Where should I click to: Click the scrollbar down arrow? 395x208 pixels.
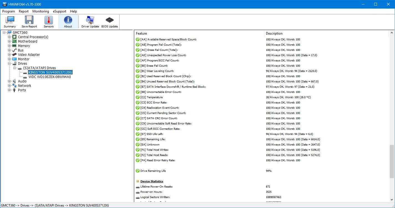click(392, 199)
